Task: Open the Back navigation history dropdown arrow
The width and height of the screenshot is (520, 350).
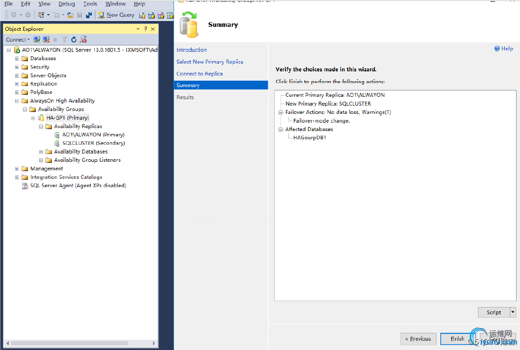Action: coord(21,15)
